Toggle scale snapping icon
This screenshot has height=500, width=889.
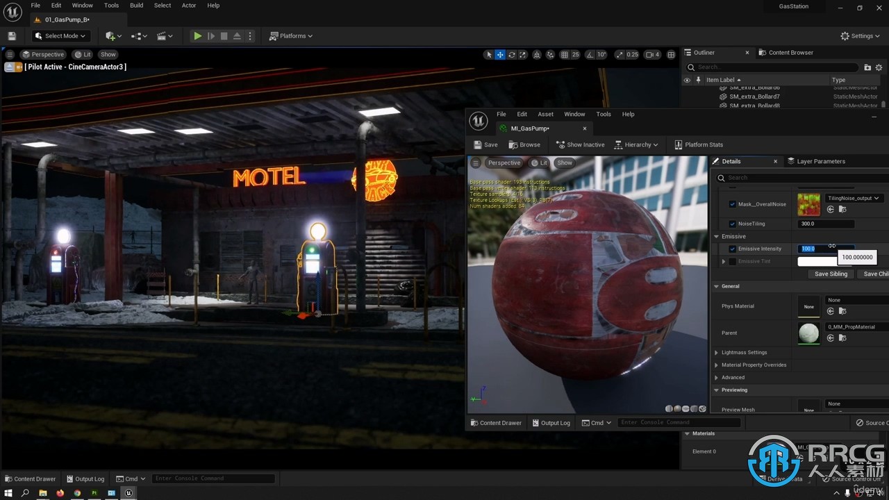618,55
